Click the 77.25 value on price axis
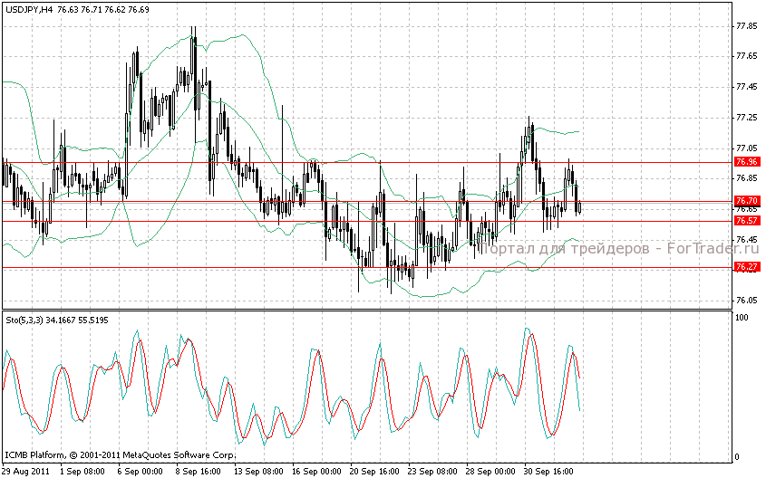 pos(747,118)
